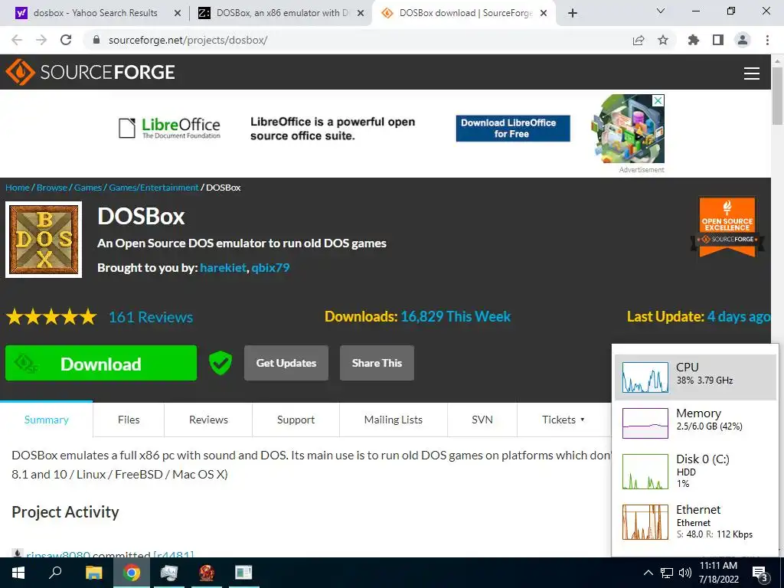Viewport: 784px width, 588px height.
Task: Click the share page icon in address bar
Action: [x=639, y=40]
